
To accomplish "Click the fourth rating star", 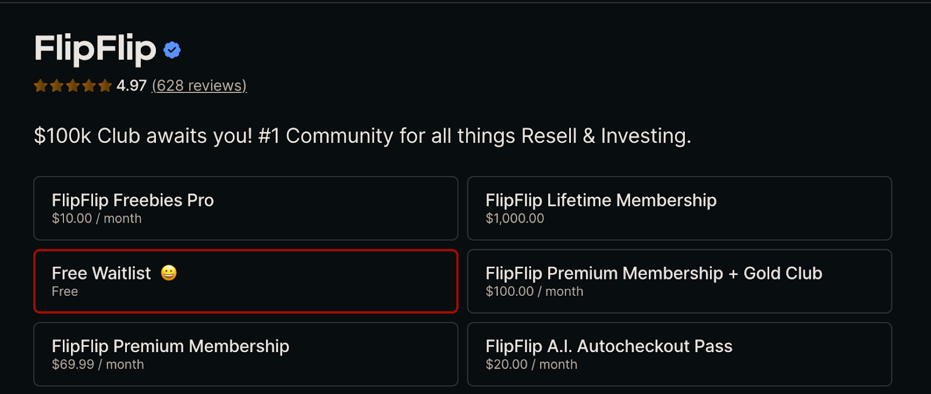I will click(90, 85).
